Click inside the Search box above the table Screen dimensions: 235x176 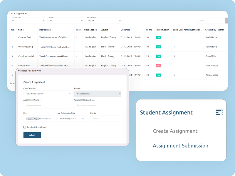[x=209, y=21]
